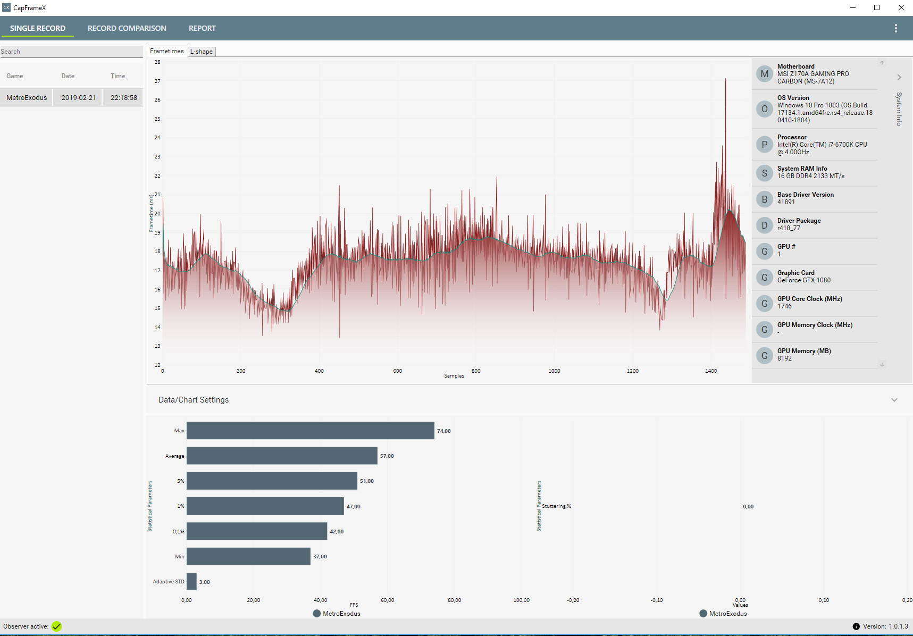The height and width of the screenshot is (636, 913).
Task: Click the Observer active label
Action: pos(26,626)
